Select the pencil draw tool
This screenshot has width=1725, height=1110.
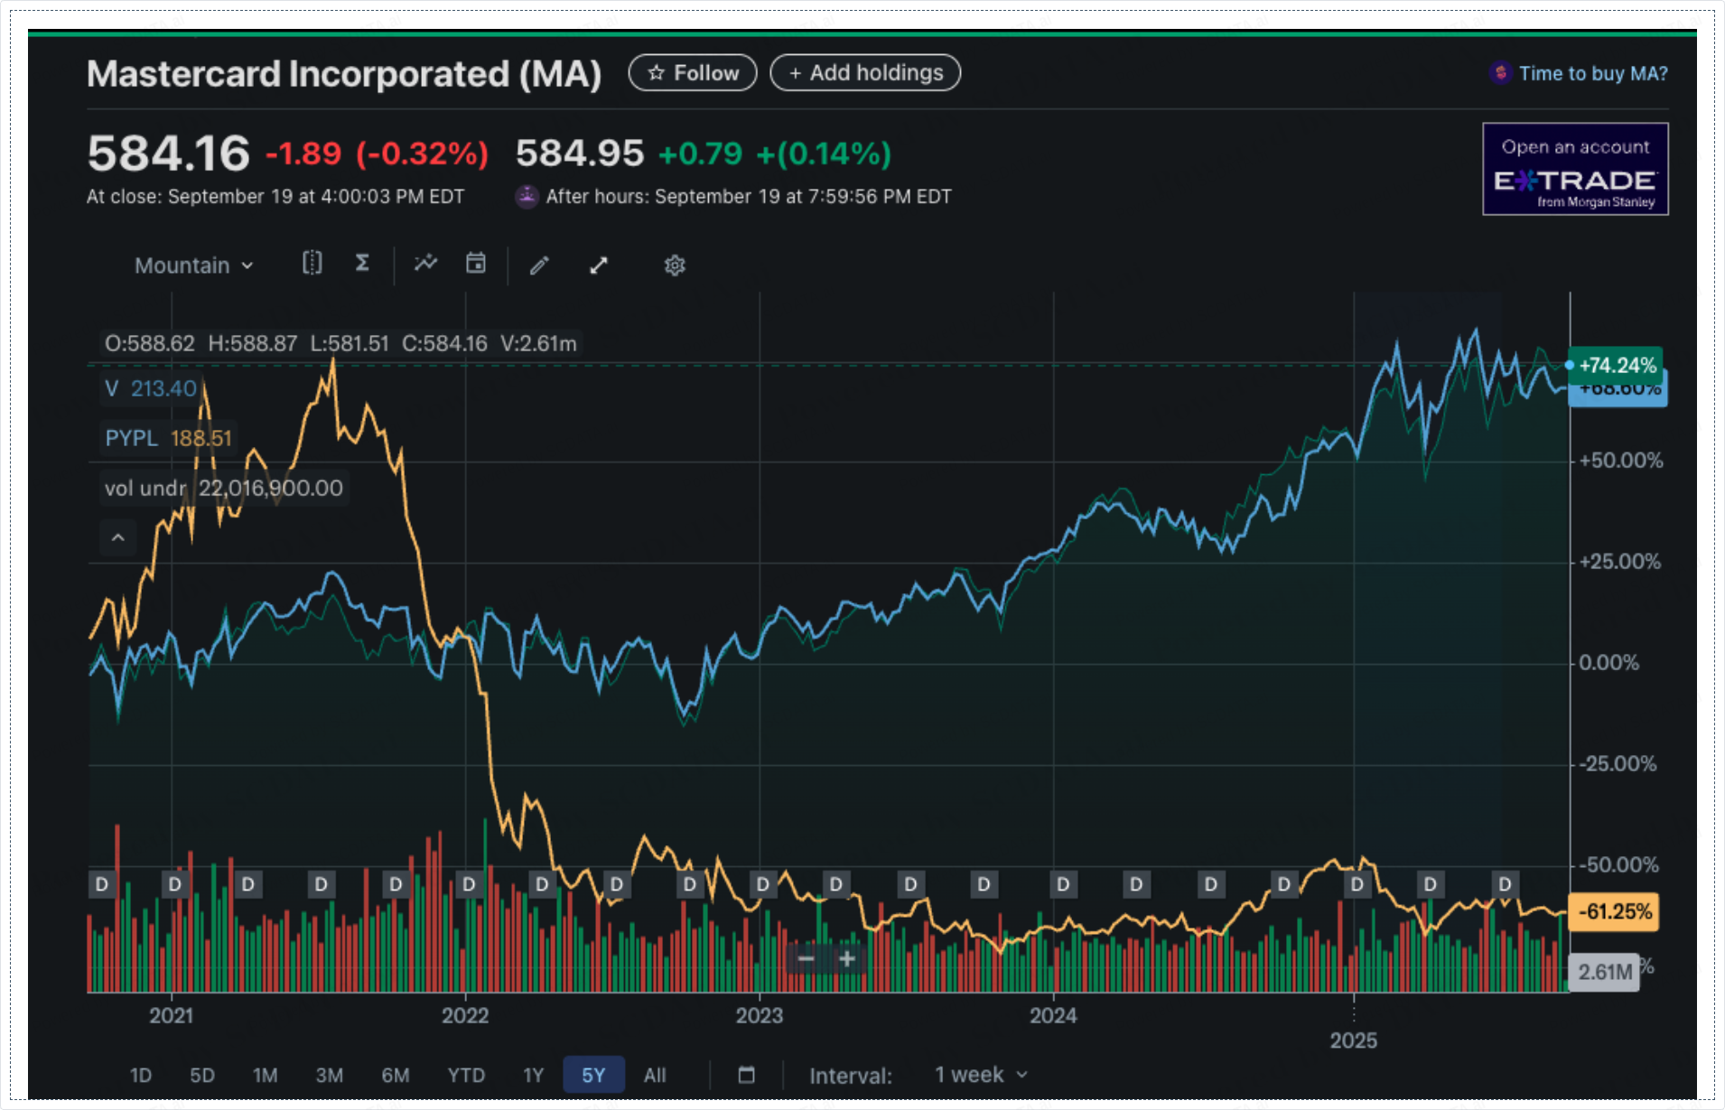tap(539, 266)
